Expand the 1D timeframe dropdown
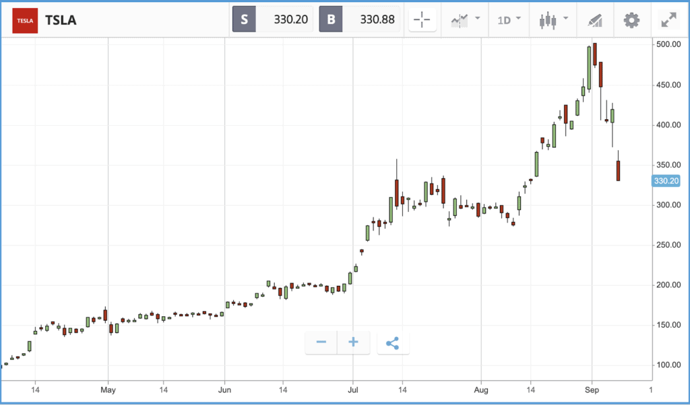The image size is (690, 405). (509, 20)
